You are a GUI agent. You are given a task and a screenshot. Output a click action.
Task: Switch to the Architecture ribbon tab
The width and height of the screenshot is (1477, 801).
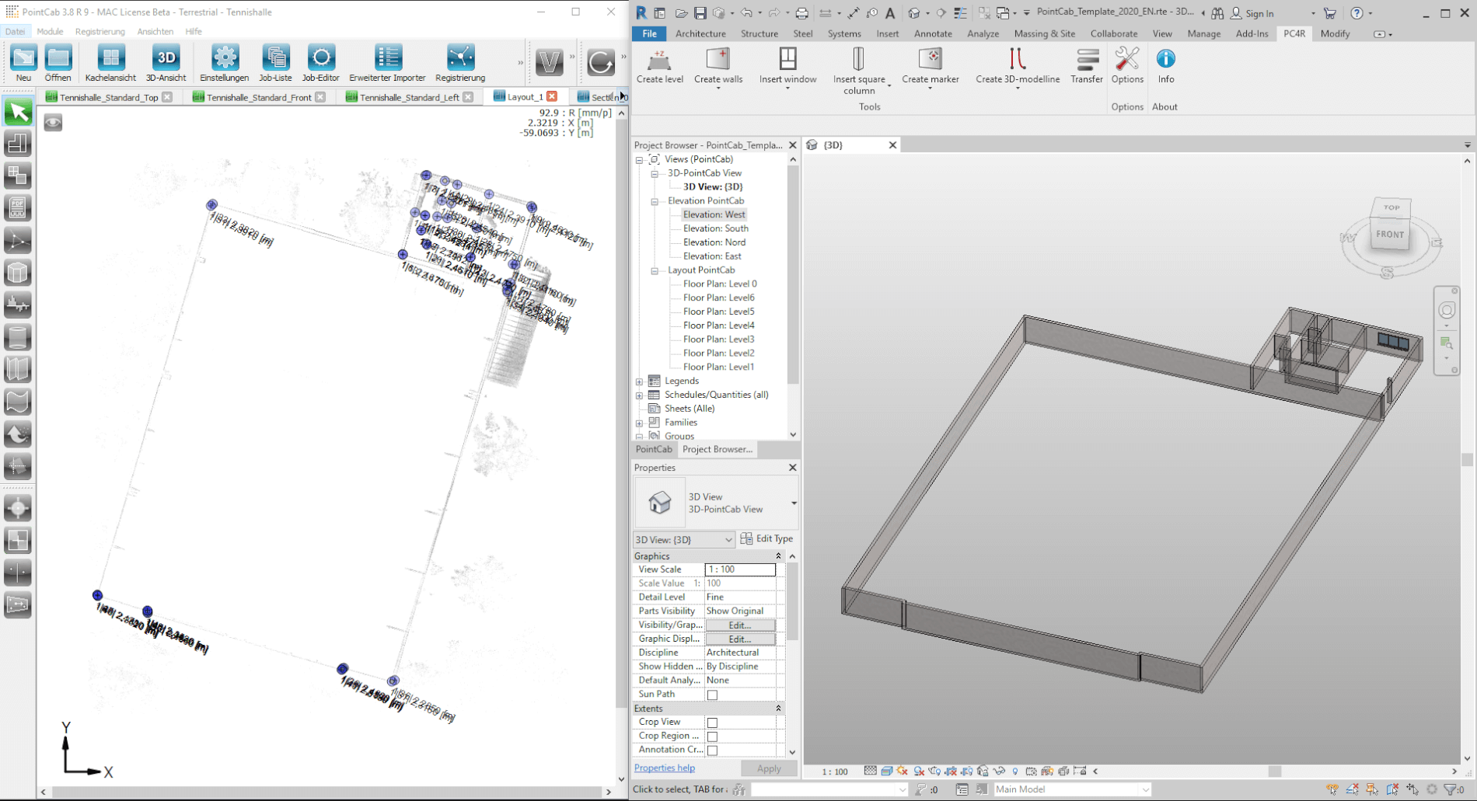(x=700, y=33)
